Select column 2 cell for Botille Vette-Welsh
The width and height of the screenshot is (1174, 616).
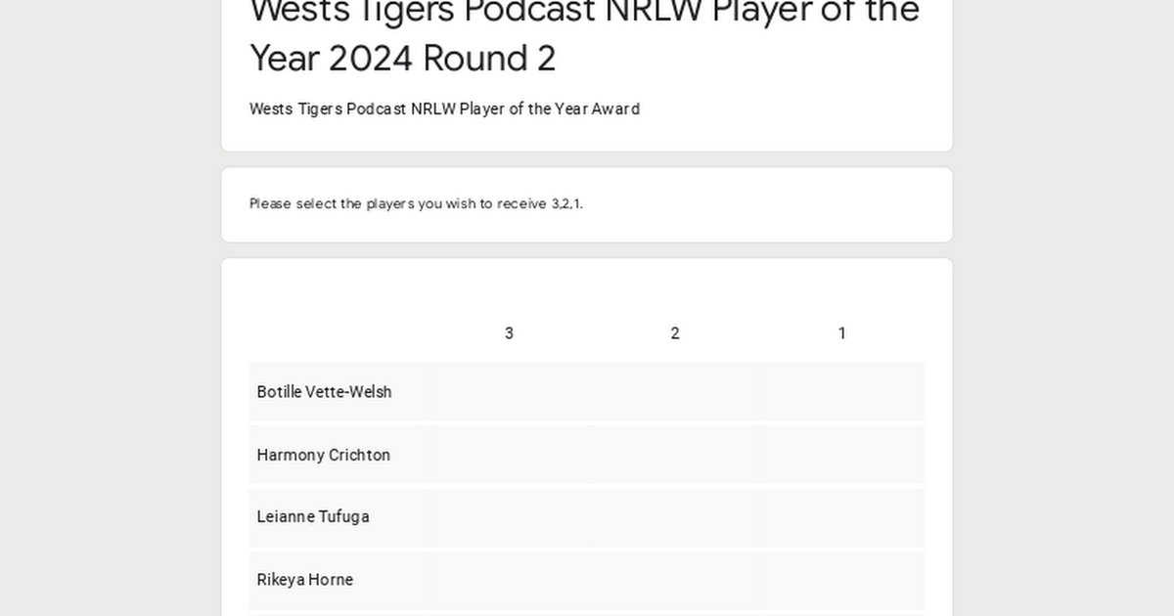(675, 392)
